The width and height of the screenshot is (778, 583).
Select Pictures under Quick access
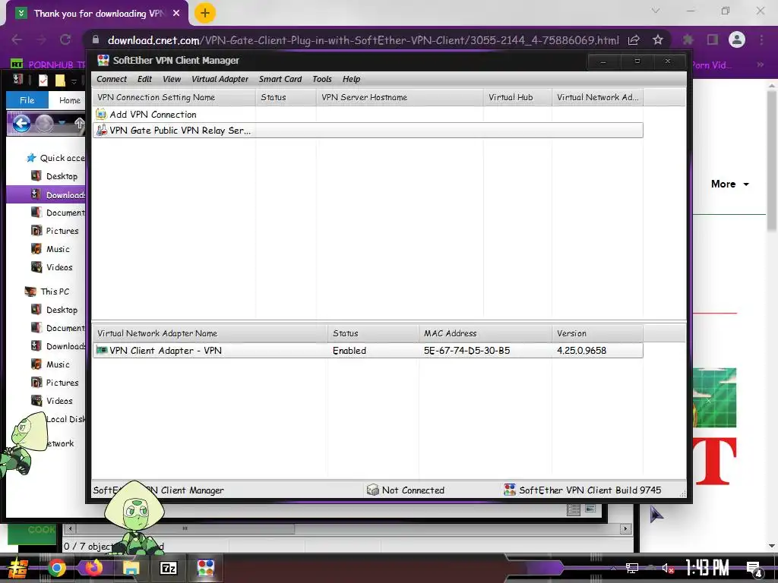[x=55, y=231]
